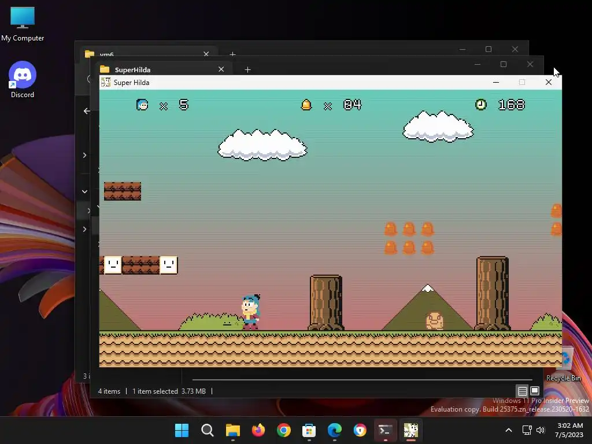This screenshot has width=592, height=444.
Task: Click the round brown enemy by the mountain
Action: [435, 320]
